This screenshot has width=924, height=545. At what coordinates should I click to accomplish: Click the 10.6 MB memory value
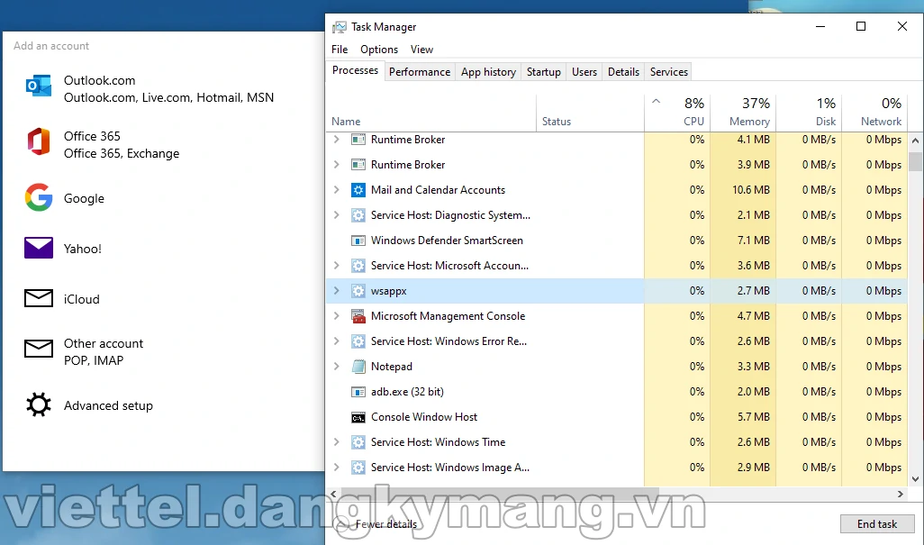pos(751,190)
